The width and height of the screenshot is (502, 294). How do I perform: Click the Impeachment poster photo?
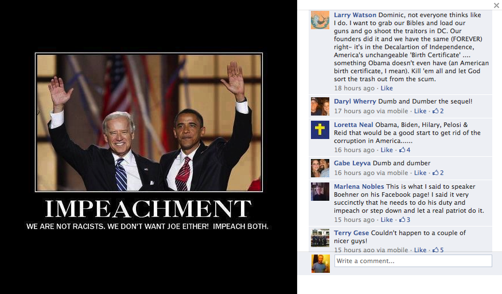click(x=149, y=122)
